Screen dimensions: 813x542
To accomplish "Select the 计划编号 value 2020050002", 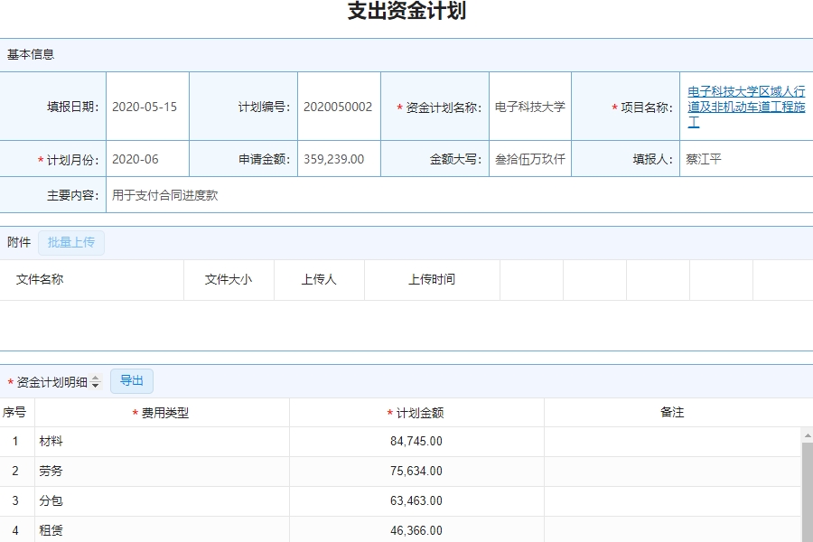I will 338,107.
